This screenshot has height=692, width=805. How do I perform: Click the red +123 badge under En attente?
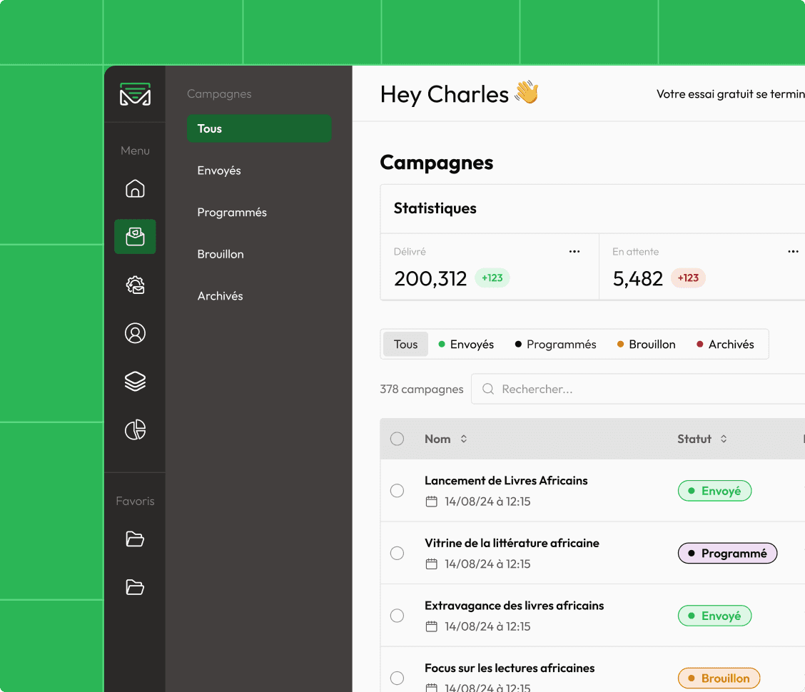point(688,278)
